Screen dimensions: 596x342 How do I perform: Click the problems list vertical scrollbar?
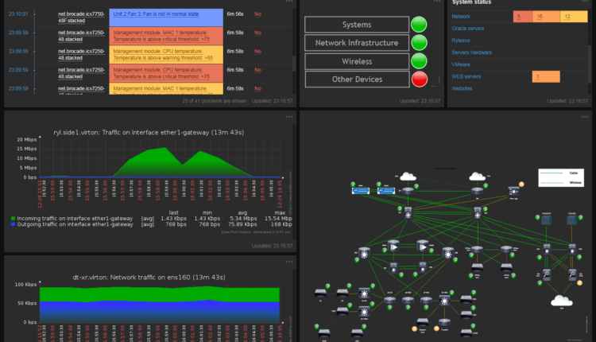click(x=294, y=63)
